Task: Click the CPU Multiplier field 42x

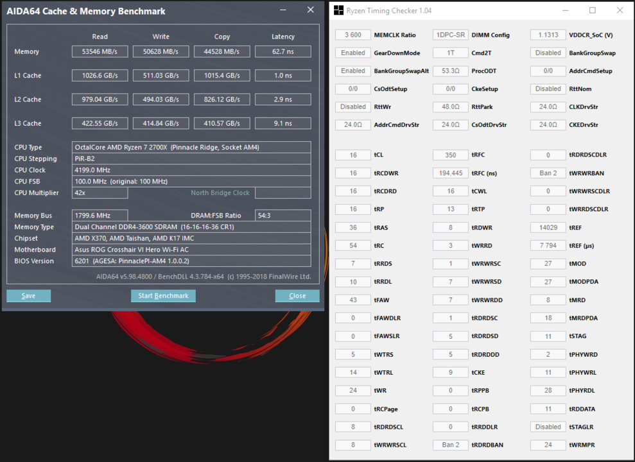Action: click(100, 193)
